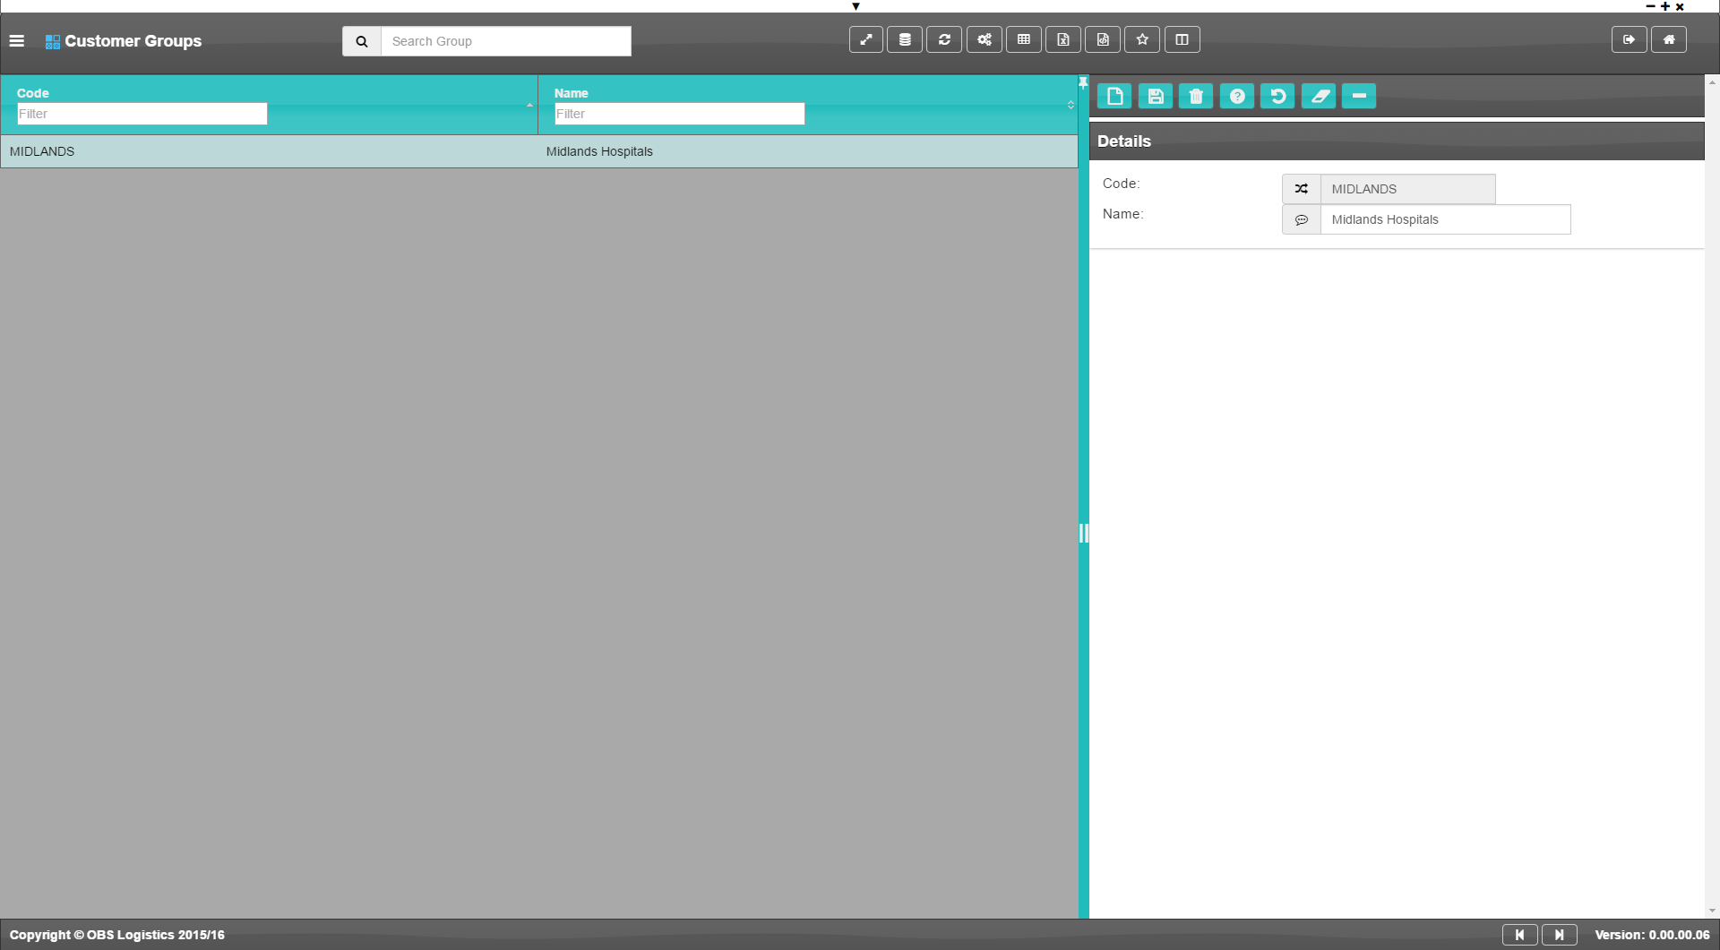Select the MIDLANDS code cell
The width and height of the screenshot is (1720, 950).
(269, 151)
